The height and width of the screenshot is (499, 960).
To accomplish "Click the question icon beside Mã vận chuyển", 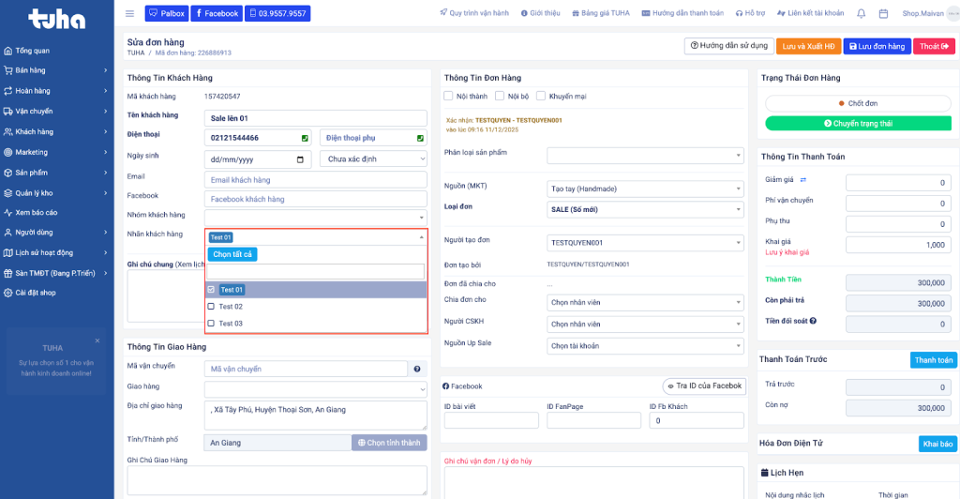I will pos(419,369).
